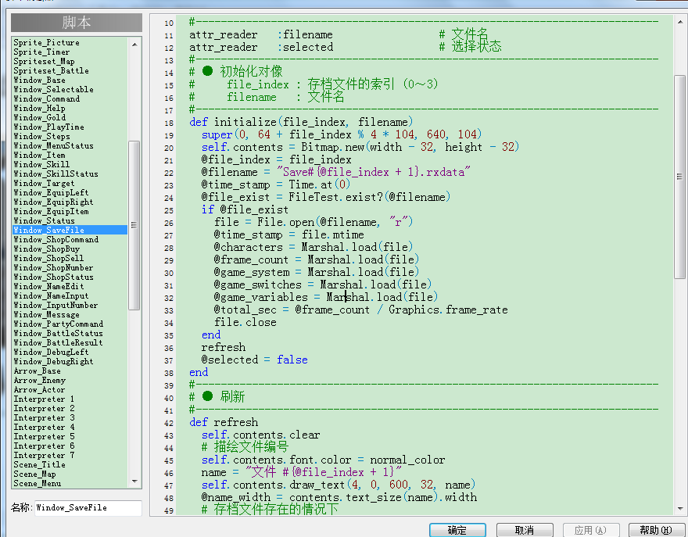Select the Scene_Map script
The image size is (688, 537).
(x=34, y=474)
